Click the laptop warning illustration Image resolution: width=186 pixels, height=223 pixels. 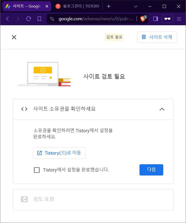click(x=43, y=74)
